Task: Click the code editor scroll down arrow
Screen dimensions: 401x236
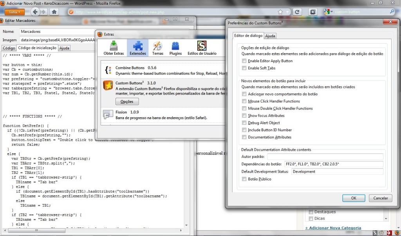Action: tap(186, 225)
